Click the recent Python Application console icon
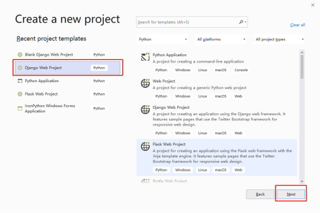 (20, 81)
